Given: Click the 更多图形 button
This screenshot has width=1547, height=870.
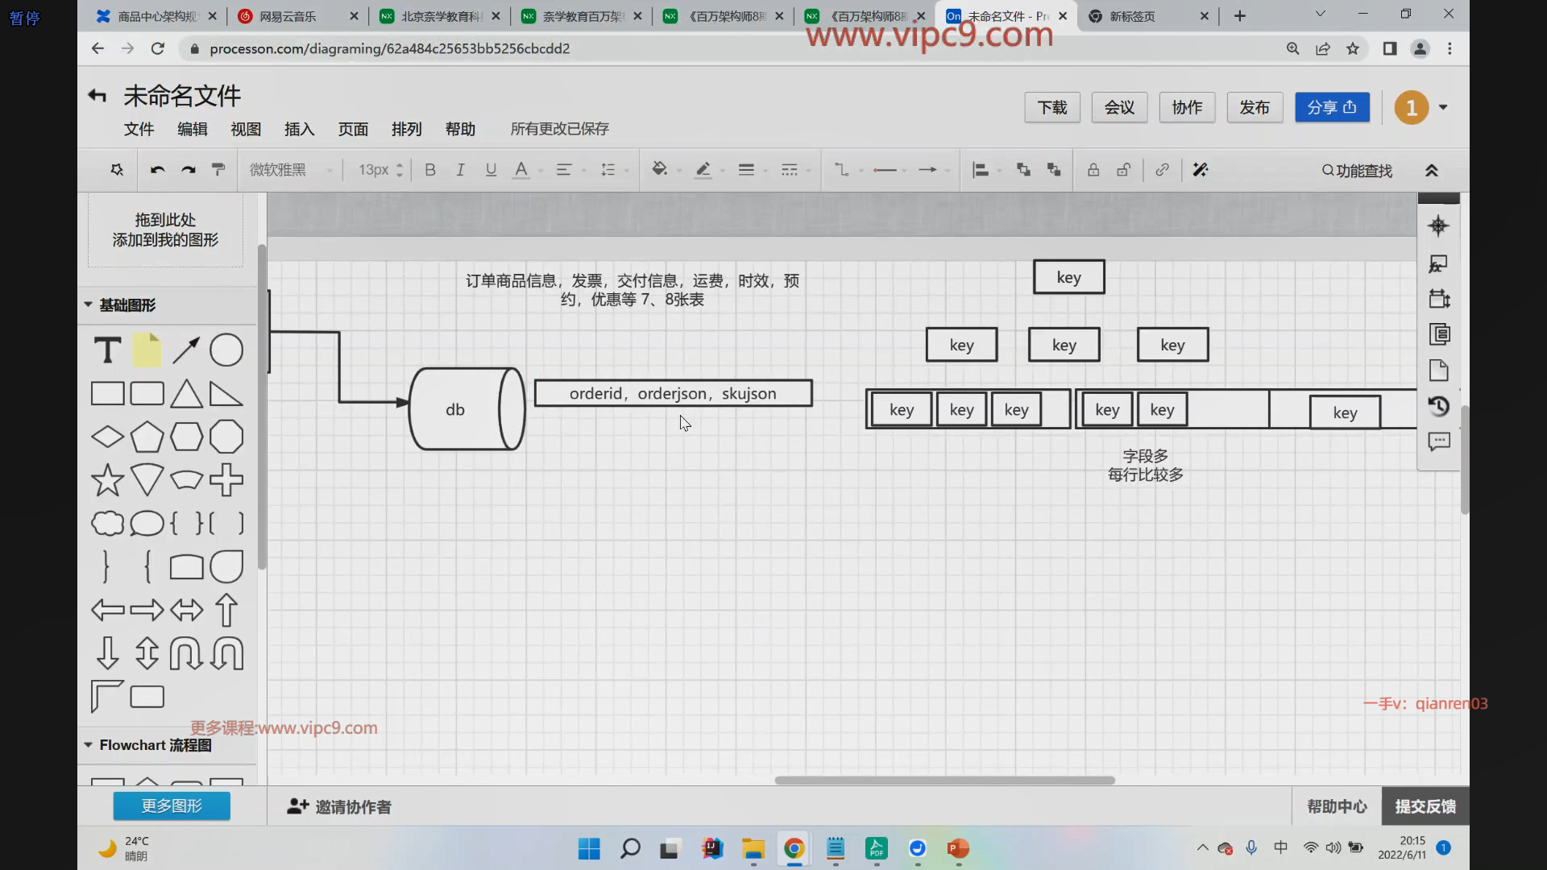Looking at the screenshot, I should (x=172, y=806).
